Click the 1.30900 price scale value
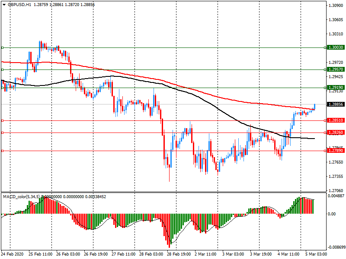This screenshot has height=259, width=346. tap(336, 6)
